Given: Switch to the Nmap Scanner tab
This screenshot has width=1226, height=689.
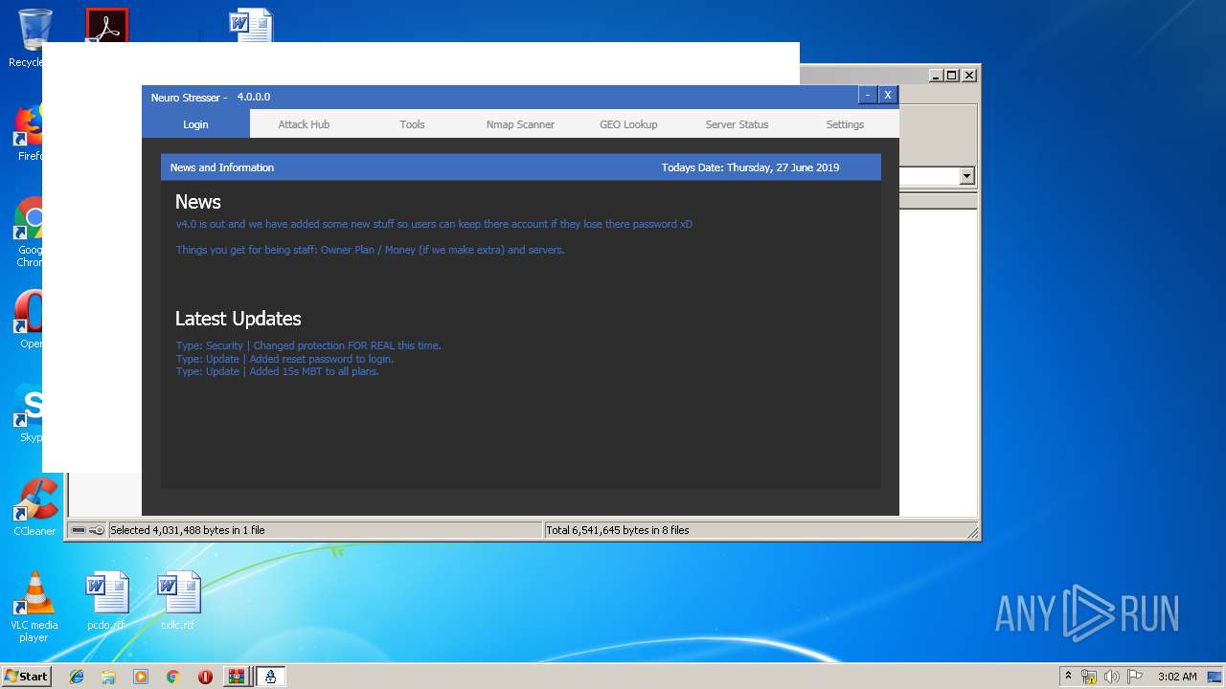Looking at the screenshot, I should point(520,124).
